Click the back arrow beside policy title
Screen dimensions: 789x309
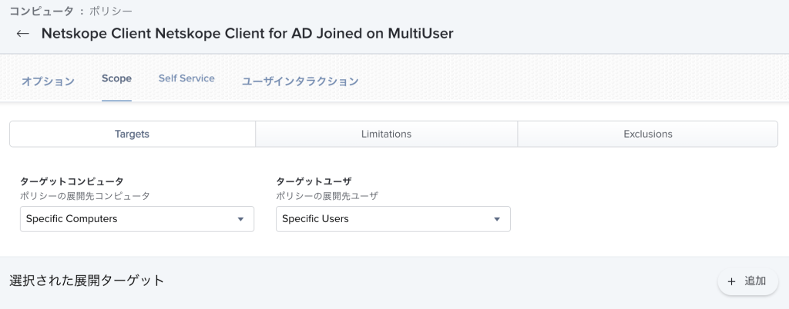[x=22, y=34]
